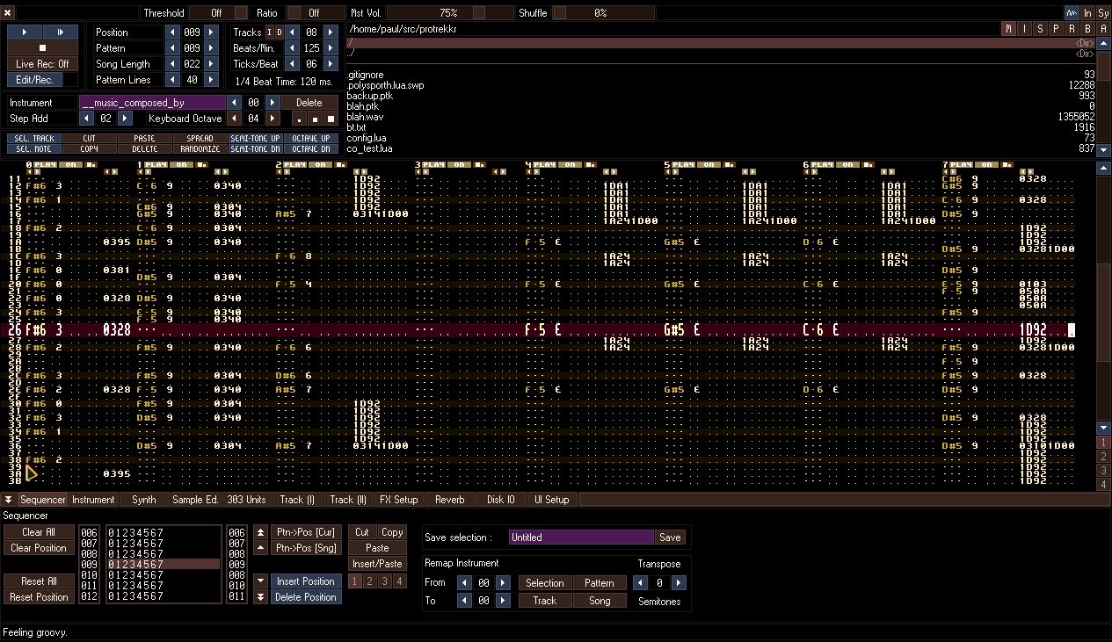The height and width of the screenshot is (642, 1112).
Task: Toggle track 5 PLAY mute button
Action: 684,164
